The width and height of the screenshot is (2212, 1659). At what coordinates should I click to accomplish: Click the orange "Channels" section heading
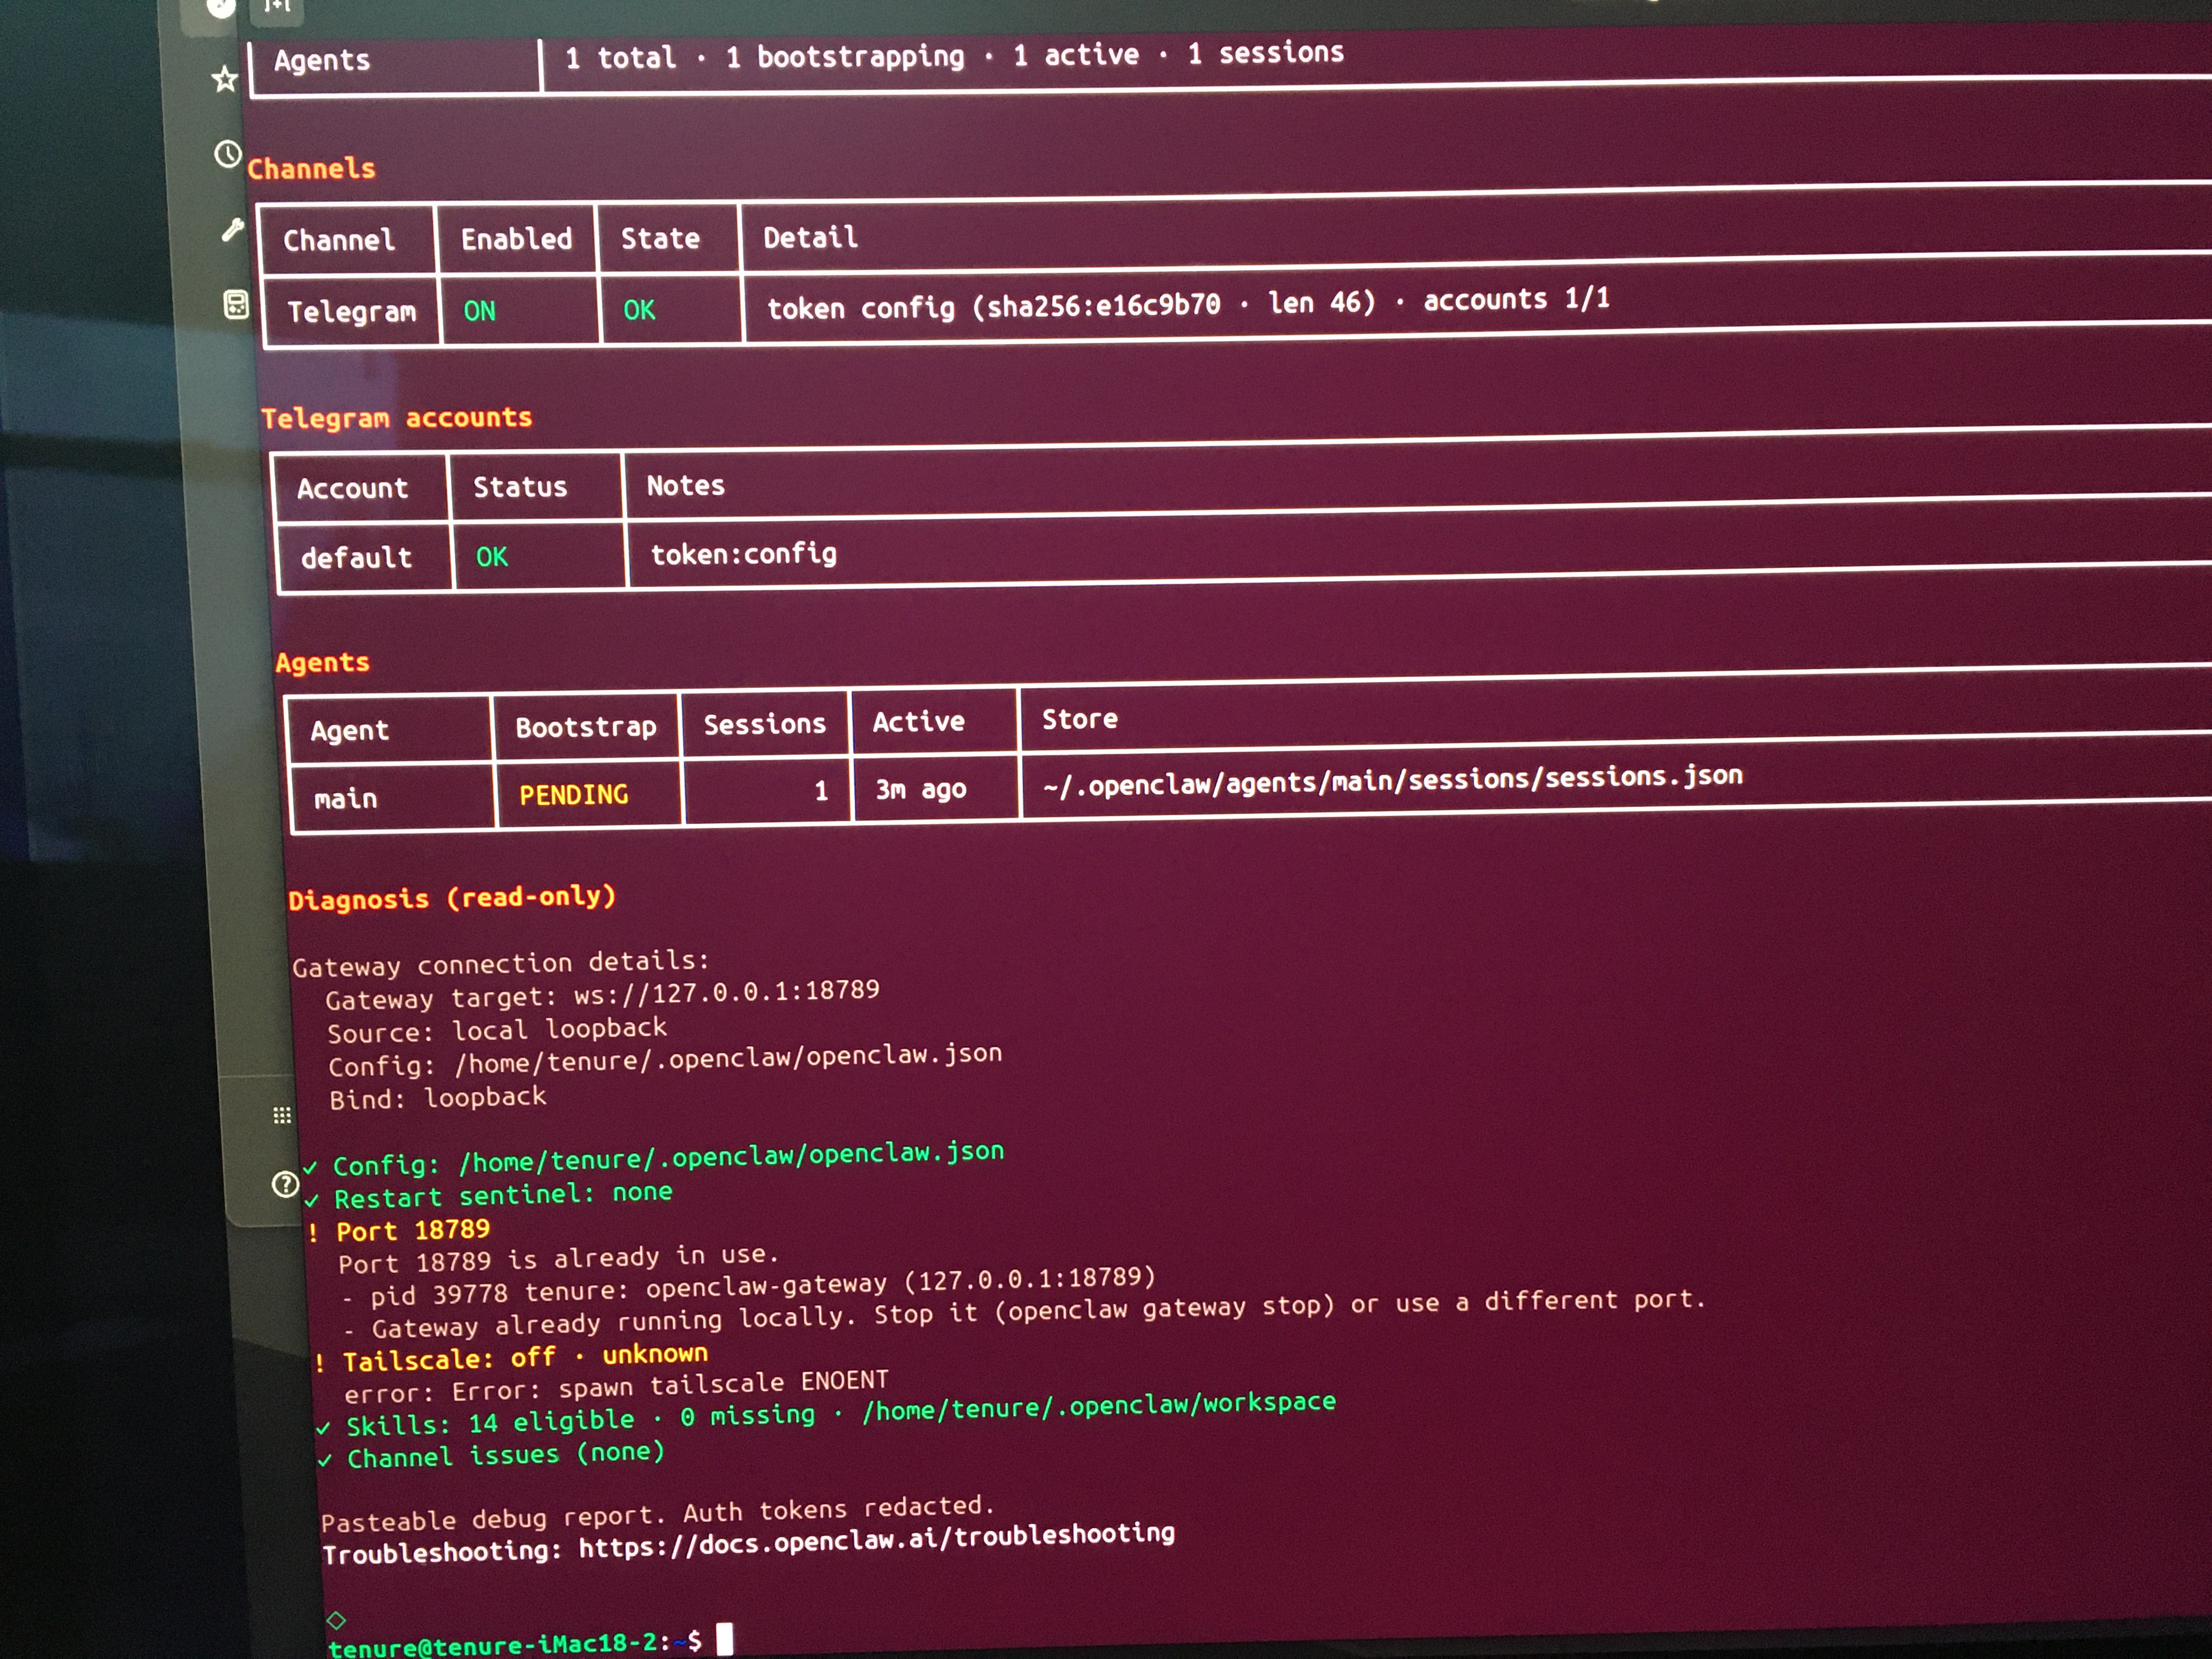[x=311, y=169]
